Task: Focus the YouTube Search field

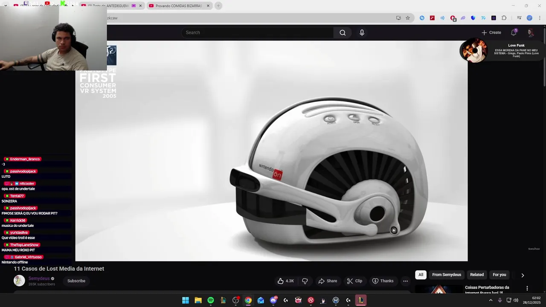Action: [258, 33]
